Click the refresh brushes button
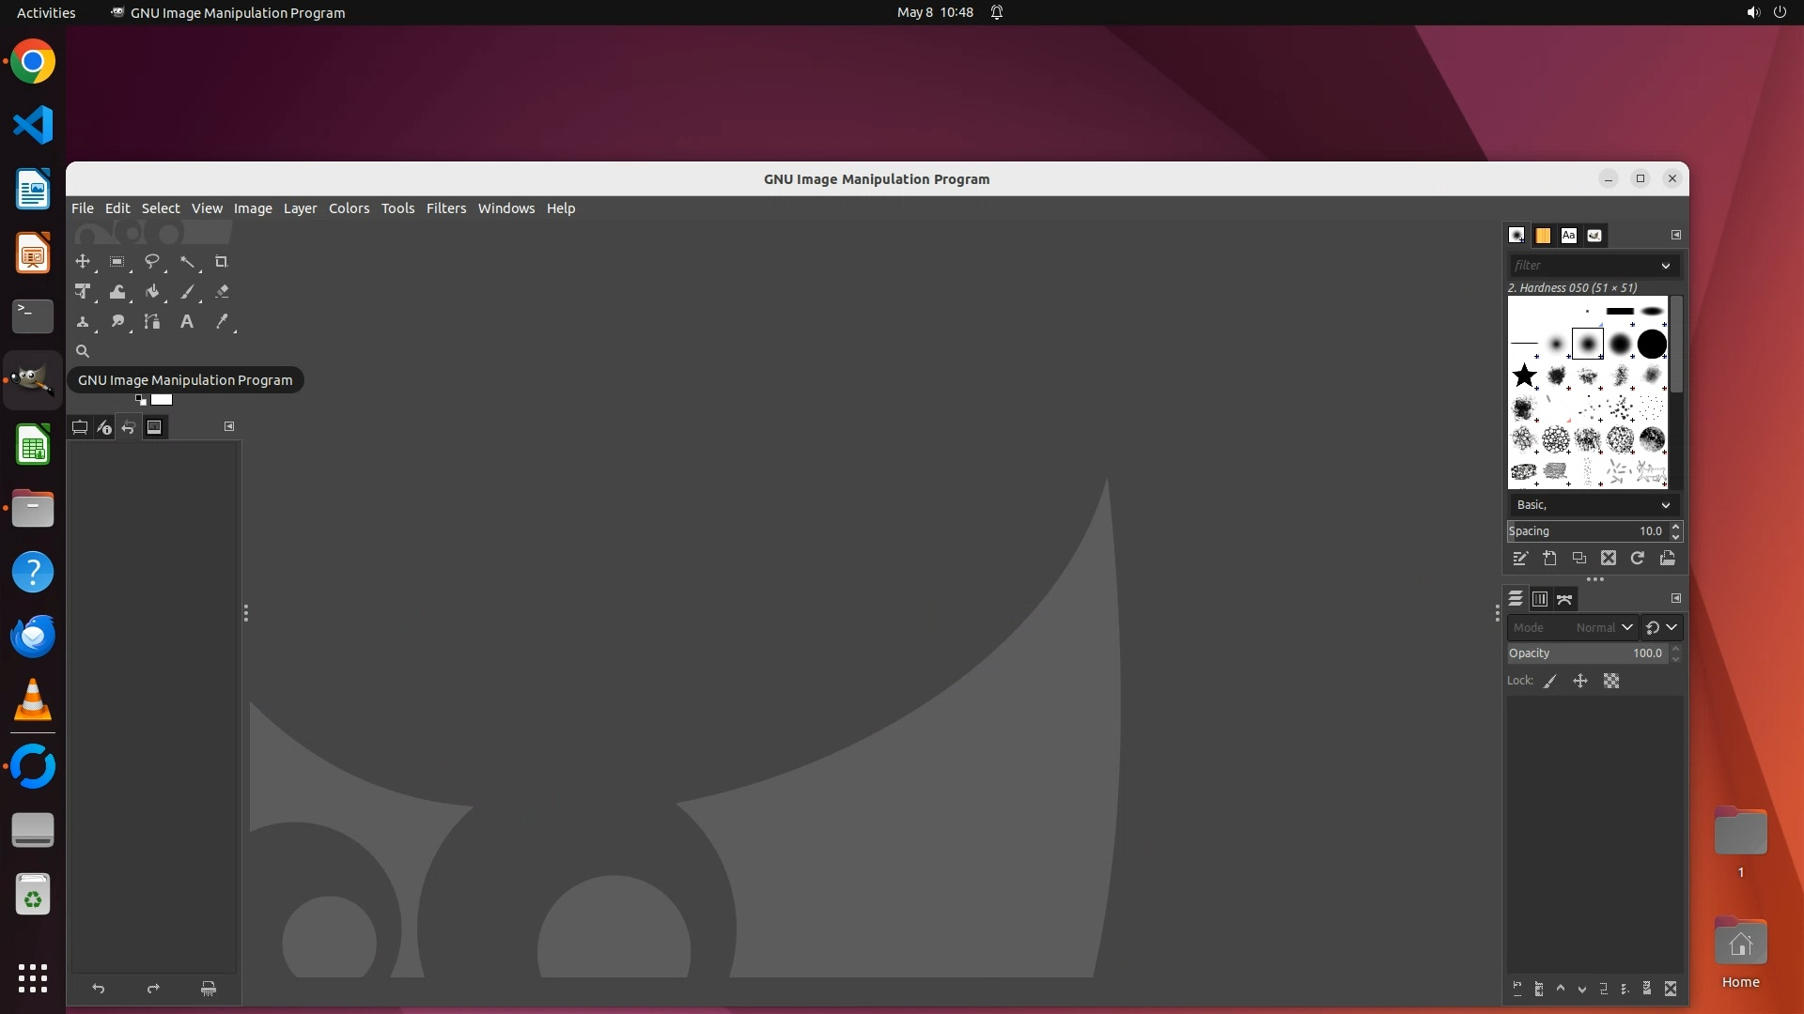Viewport: 1804px width, 1014px height. (x=1638, y=559)
